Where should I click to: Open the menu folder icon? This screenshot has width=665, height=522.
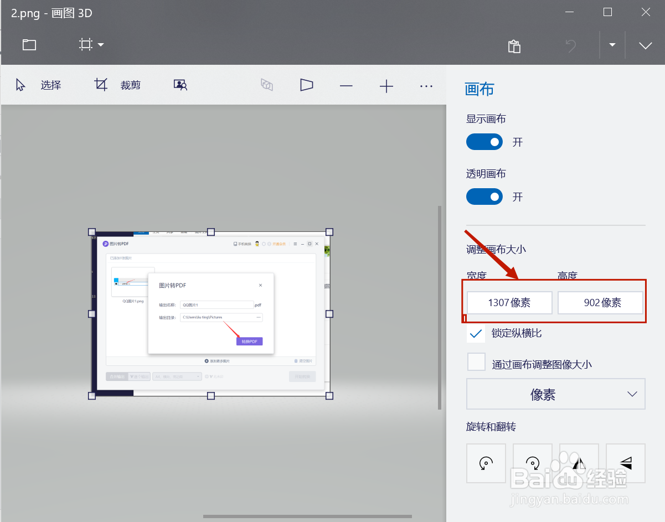coord(29,45)
